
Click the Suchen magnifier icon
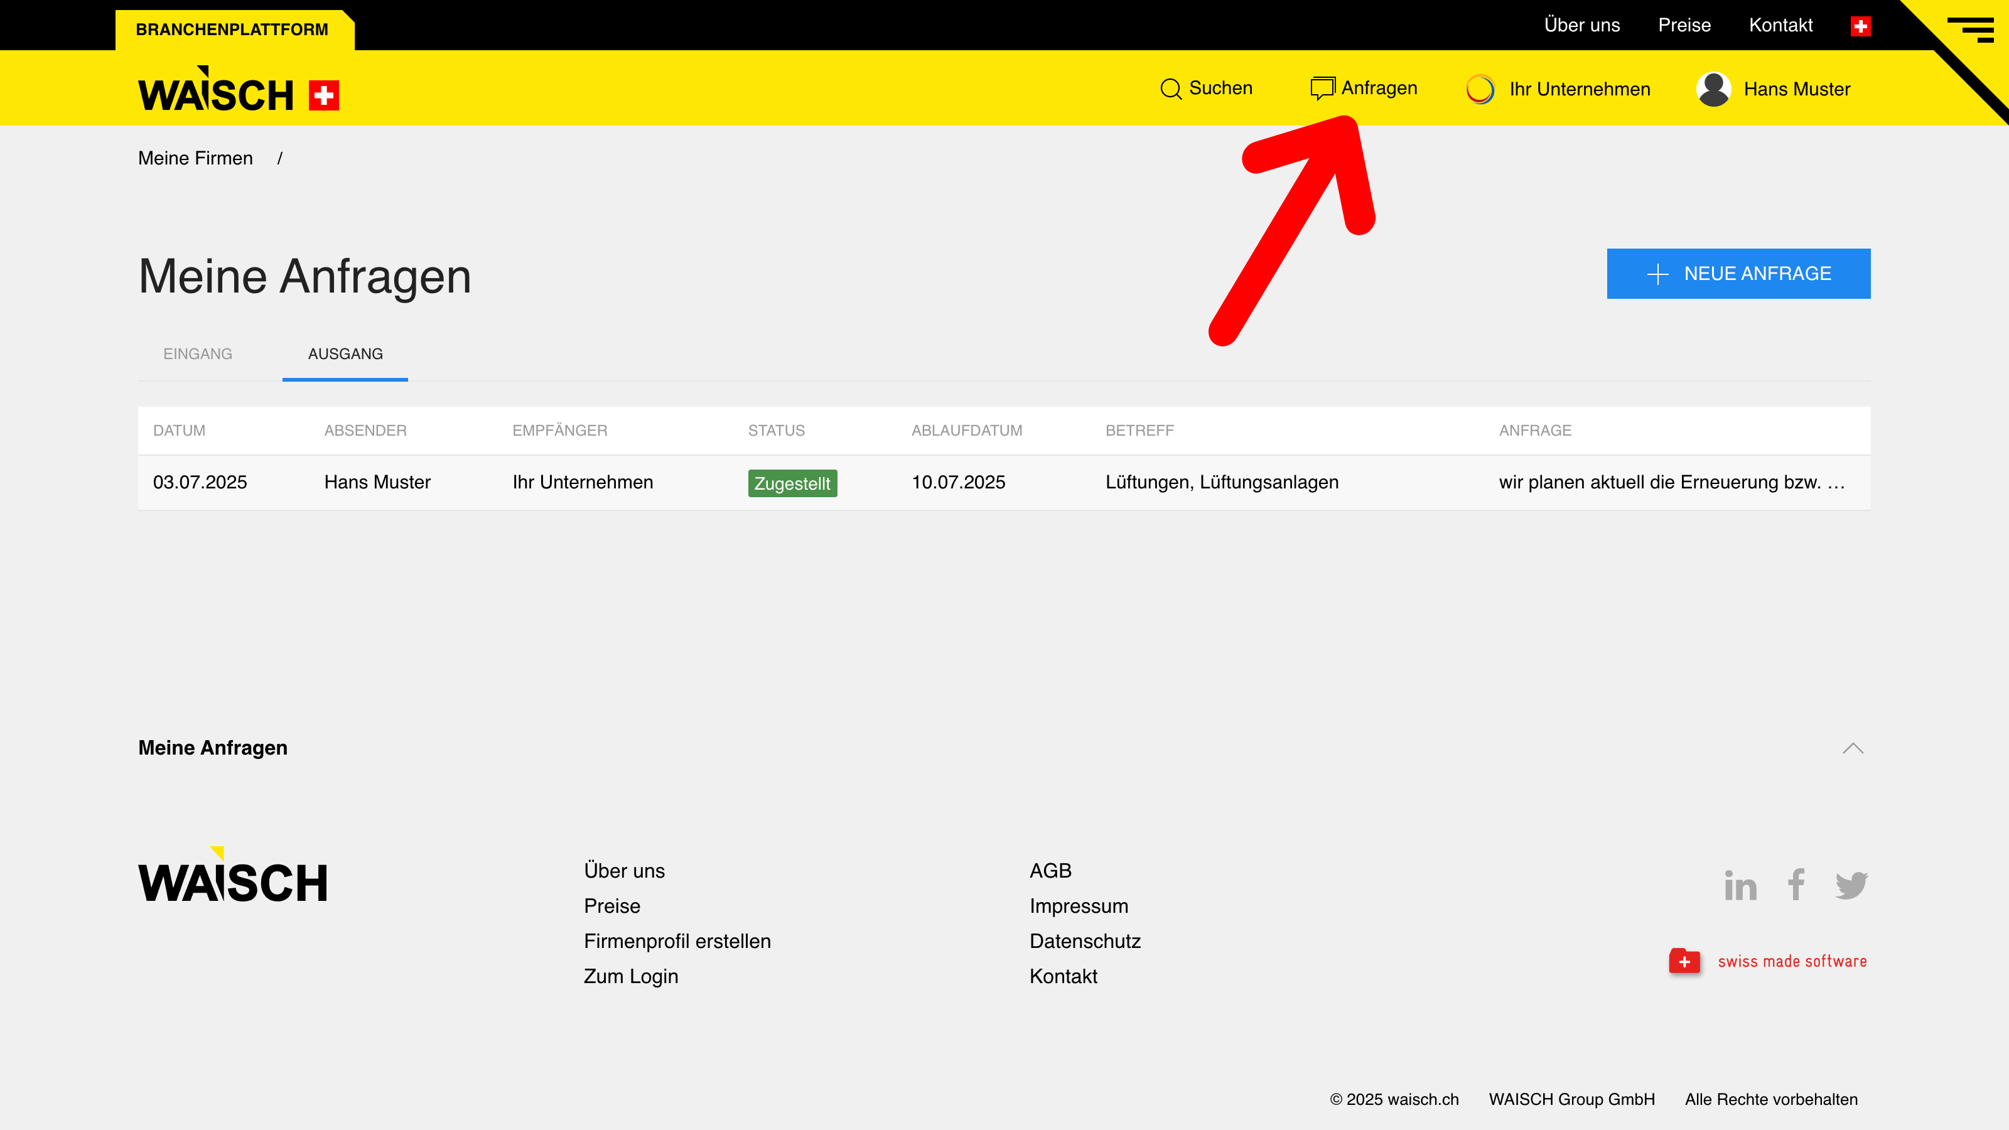point(1171,89)
